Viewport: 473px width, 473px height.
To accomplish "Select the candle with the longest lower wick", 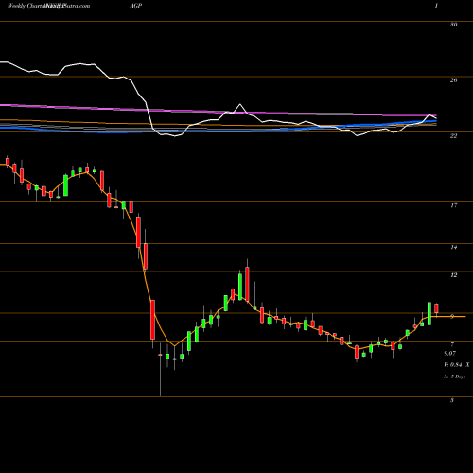I will [160, 370].
